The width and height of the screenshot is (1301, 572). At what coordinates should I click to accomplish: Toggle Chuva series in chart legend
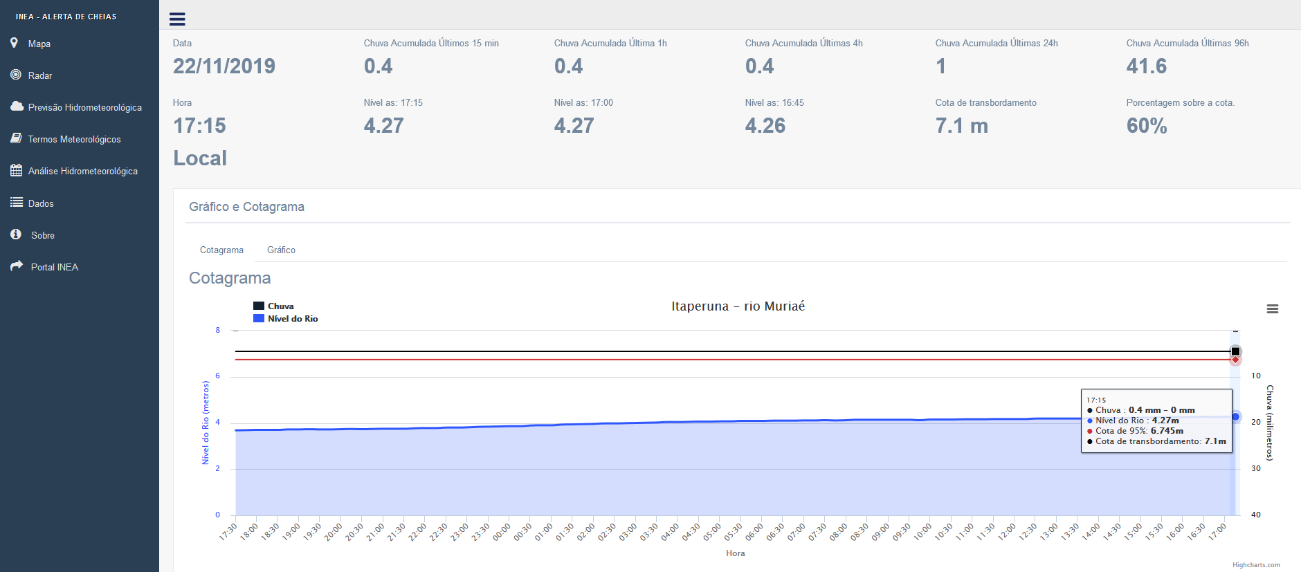coord(273,306)
